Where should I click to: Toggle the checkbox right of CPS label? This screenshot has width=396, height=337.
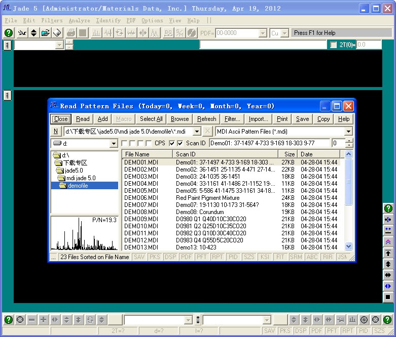pos(171,143)
